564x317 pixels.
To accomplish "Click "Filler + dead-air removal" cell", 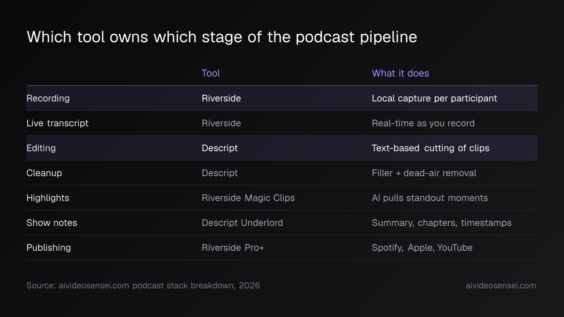I will [424, 173].
